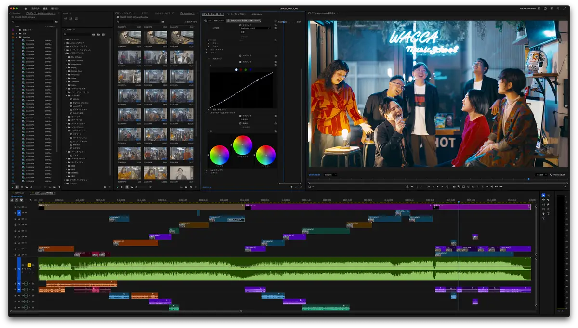
Task: Choose the Pen tool
Action: pos(548,205)
